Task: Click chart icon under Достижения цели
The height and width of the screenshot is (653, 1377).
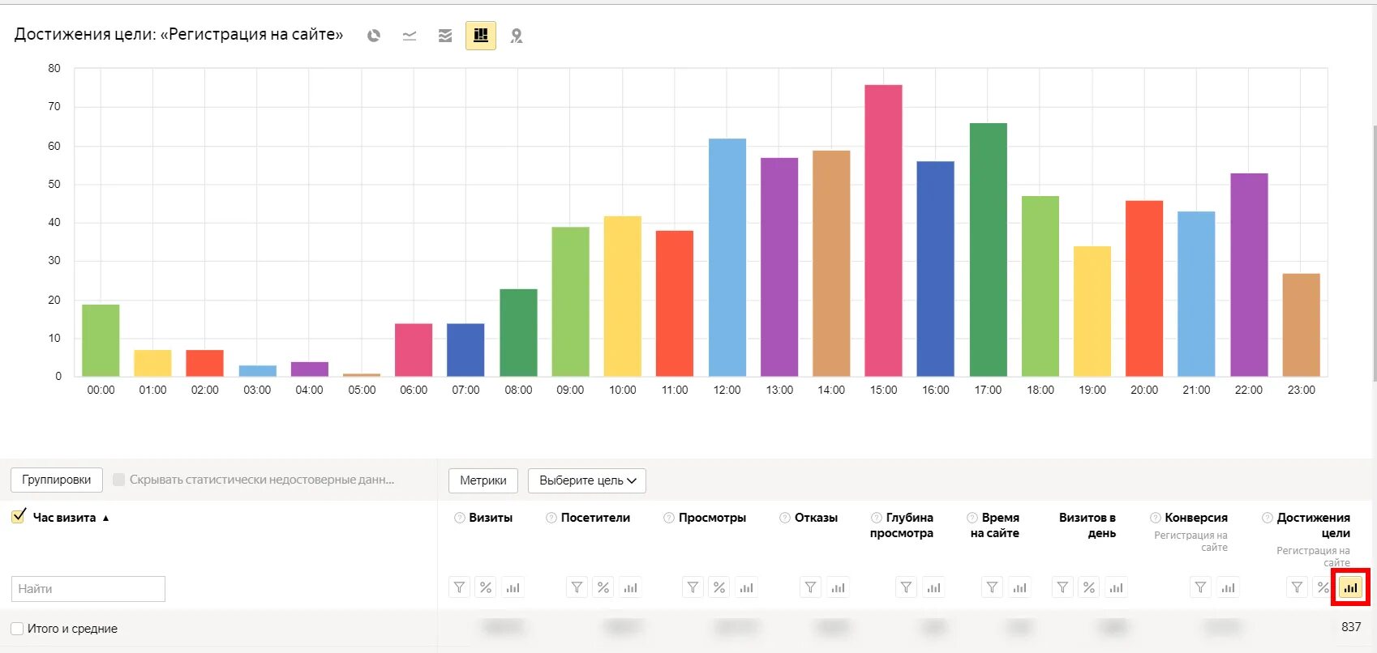Action: pos(1350,587)
